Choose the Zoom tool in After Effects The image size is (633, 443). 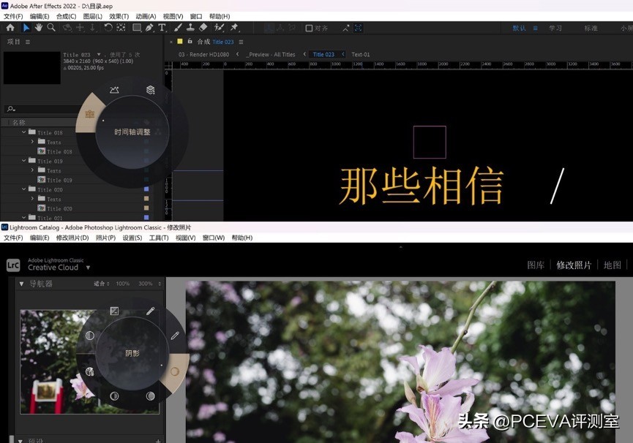pyautogui.click(x=50, y=28)
